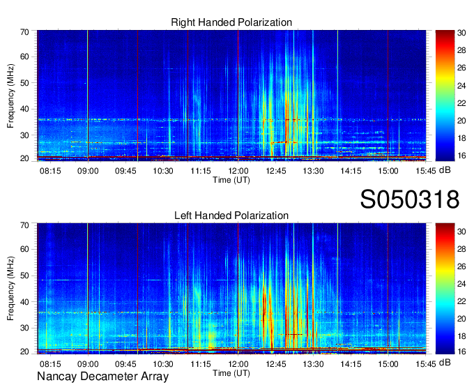Click "Frequency (MHz)" axis label of Left Handed plot

tap(10, 289)
